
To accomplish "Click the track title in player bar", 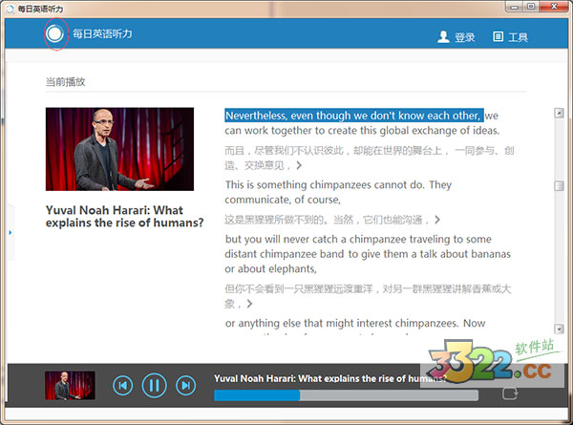I will coord(330,378).
